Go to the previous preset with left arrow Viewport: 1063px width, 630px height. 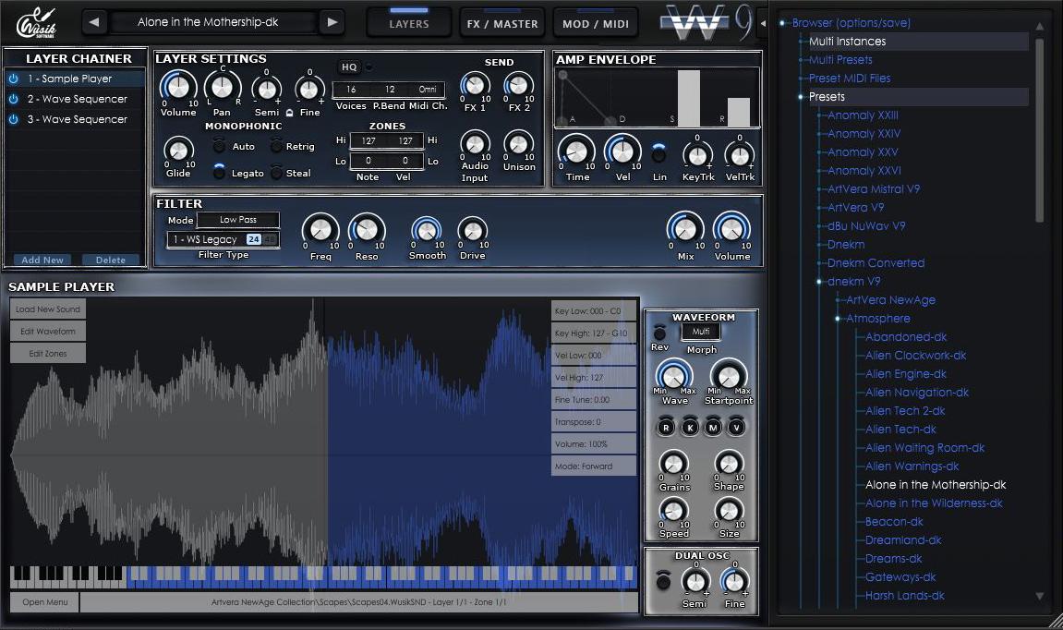pos(94,22)
